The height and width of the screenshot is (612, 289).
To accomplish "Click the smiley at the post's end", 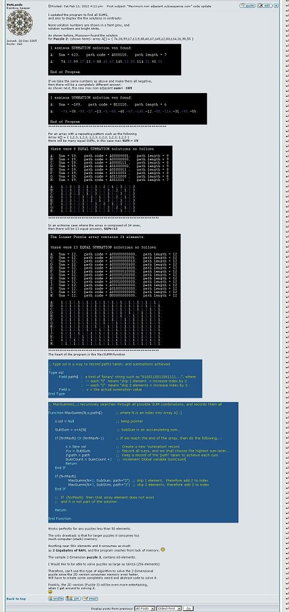I will [x=50, y=592].
